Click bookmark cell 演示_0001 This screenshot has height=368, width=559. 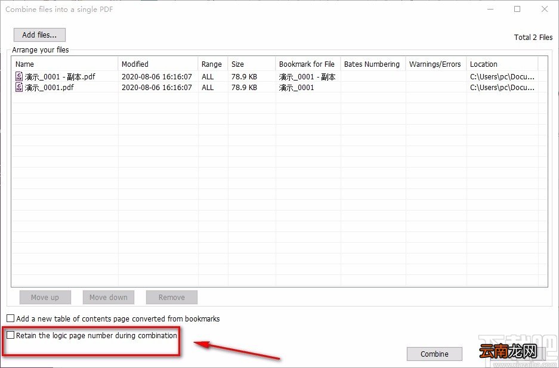(x=297, y=87)
